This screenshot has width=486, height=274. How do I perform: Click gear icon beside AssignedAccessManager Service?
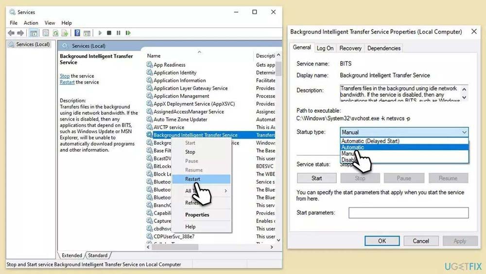(x=149, y=111)
